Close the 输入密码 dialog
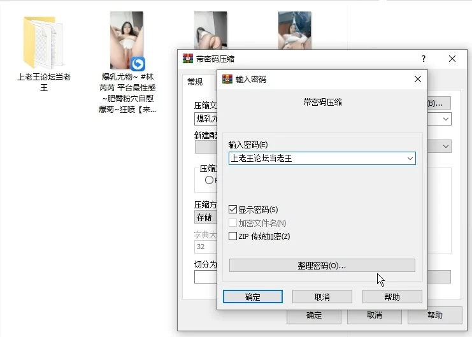The width and height of the screenshot is (472, 337). [417, 79]
